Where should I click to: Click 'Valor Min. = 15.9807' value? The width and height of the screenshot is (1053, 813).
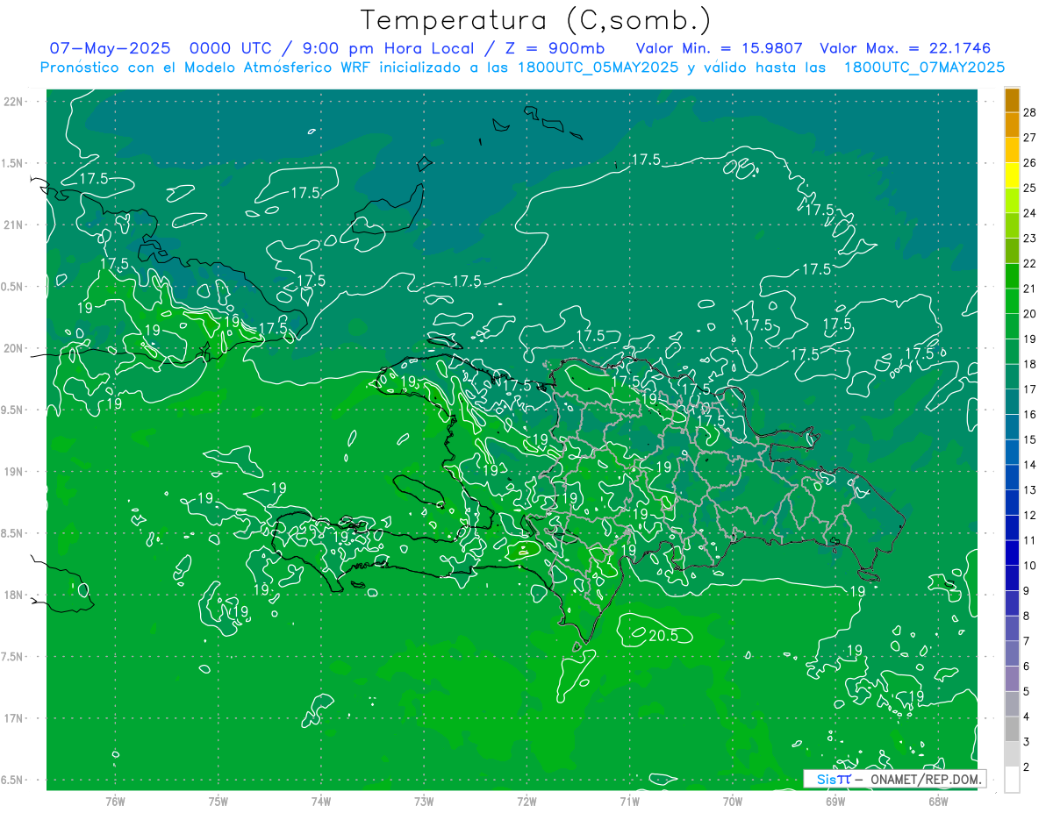coord(720,48)
